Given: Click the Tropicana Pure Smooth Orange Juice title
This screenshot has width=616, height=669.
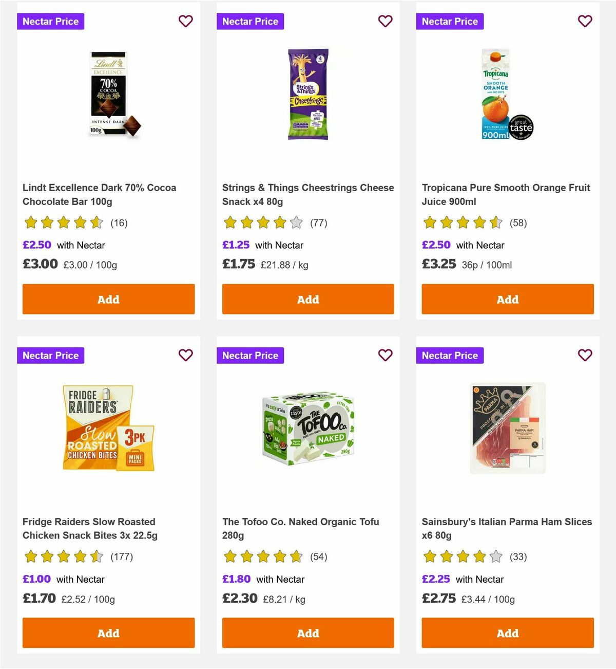Looking at the screenshot, I should (505, 194).
